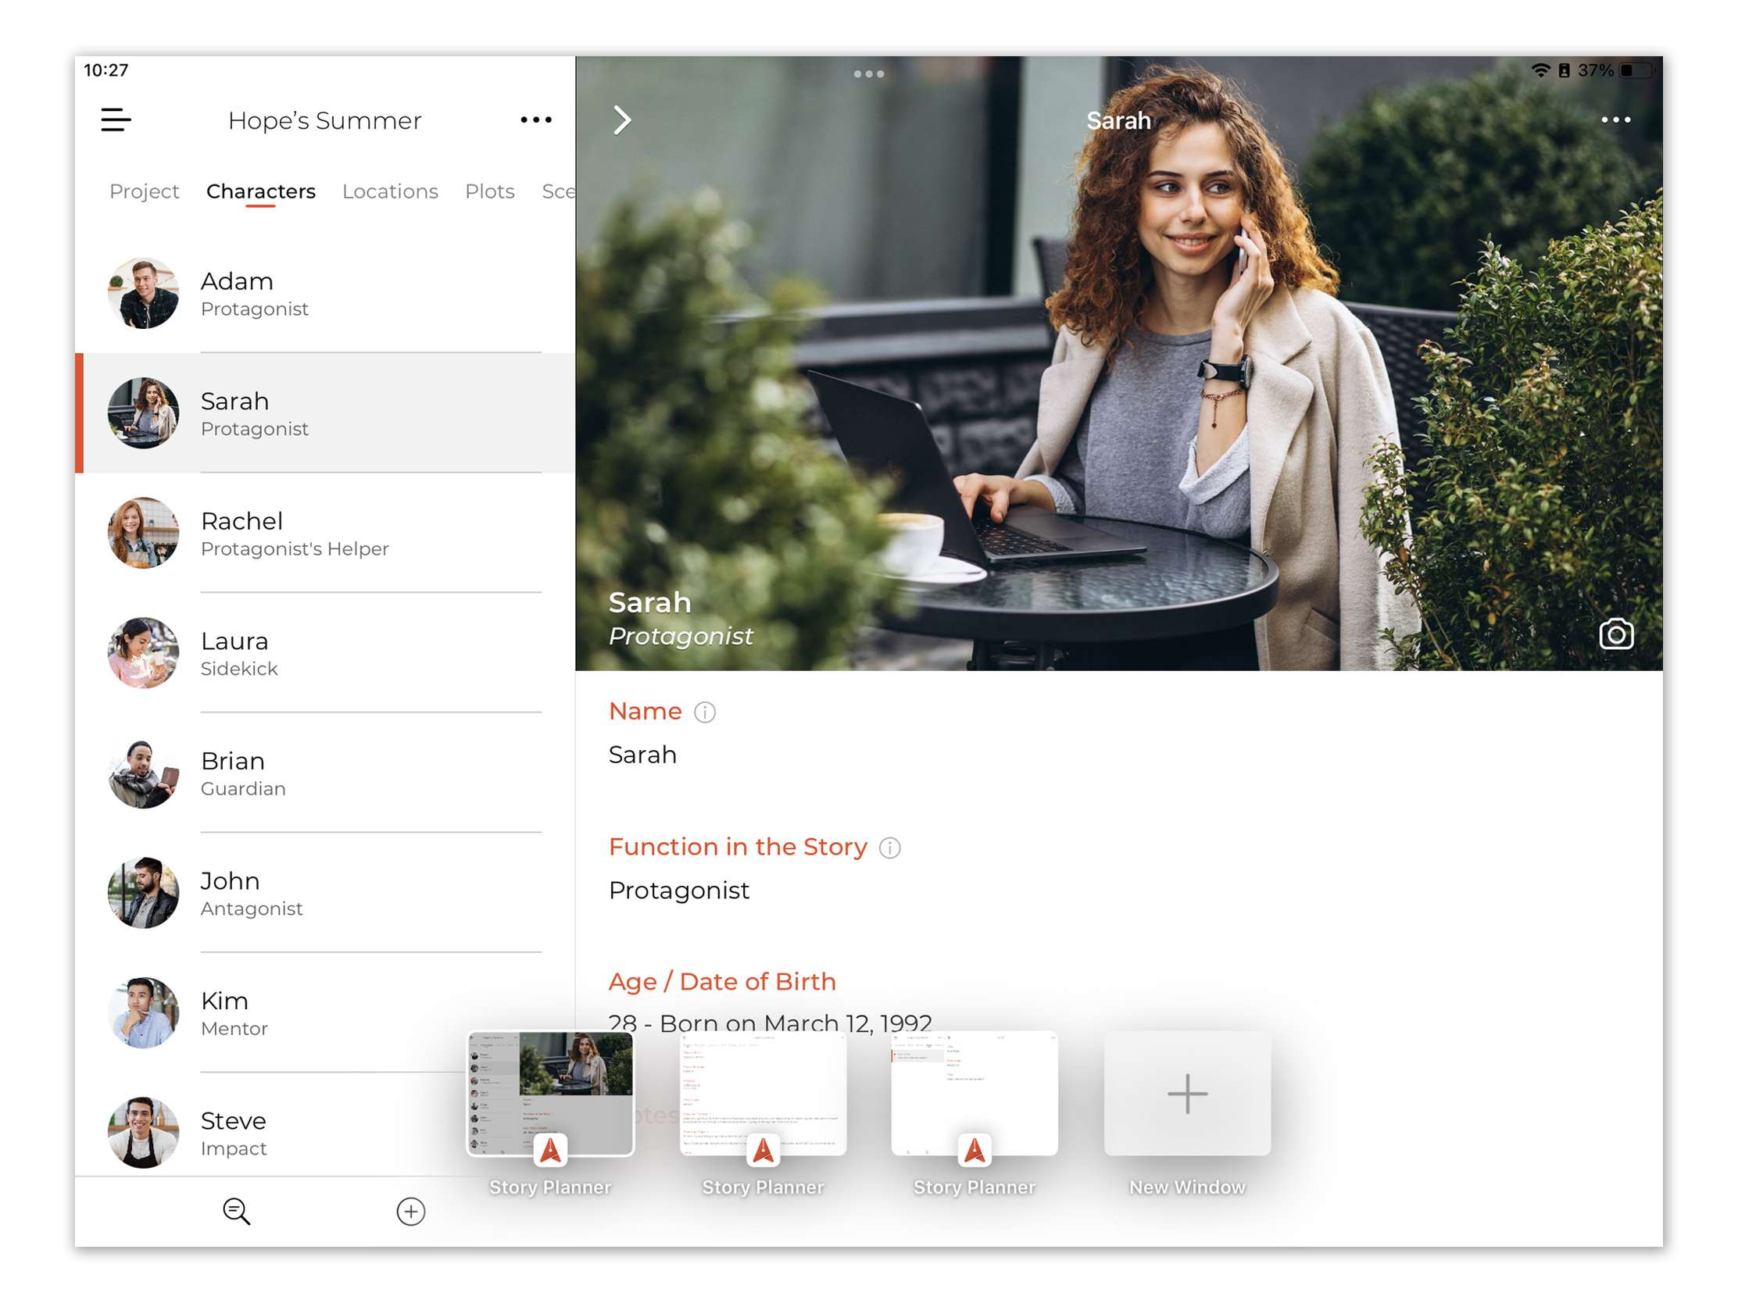The width and height of the screenshot is (1738, 1303).
Task: Tap the 10:27 clock in the status bar
Action: click(x=106, y=70)
